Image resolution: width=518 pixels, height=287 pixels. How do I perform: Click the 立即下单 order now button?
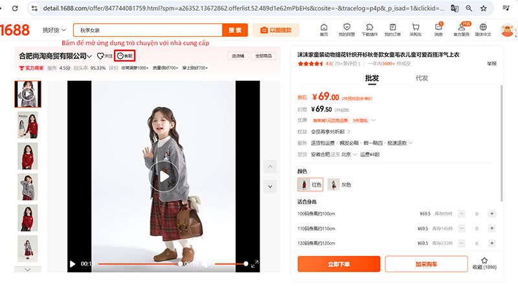click(338, 264)
